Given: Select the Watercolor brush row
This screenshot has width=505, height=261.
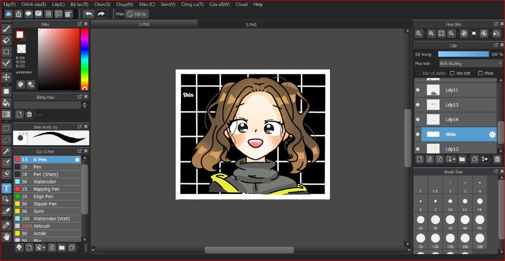Looking at the screenshot, I should click(47, 182).
